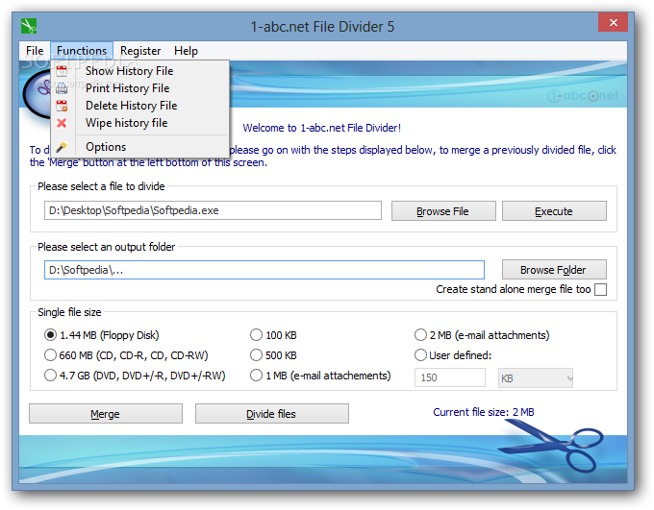654x510 pixels.
Task: Click the red X Wipe history icon
Action: 62,123
